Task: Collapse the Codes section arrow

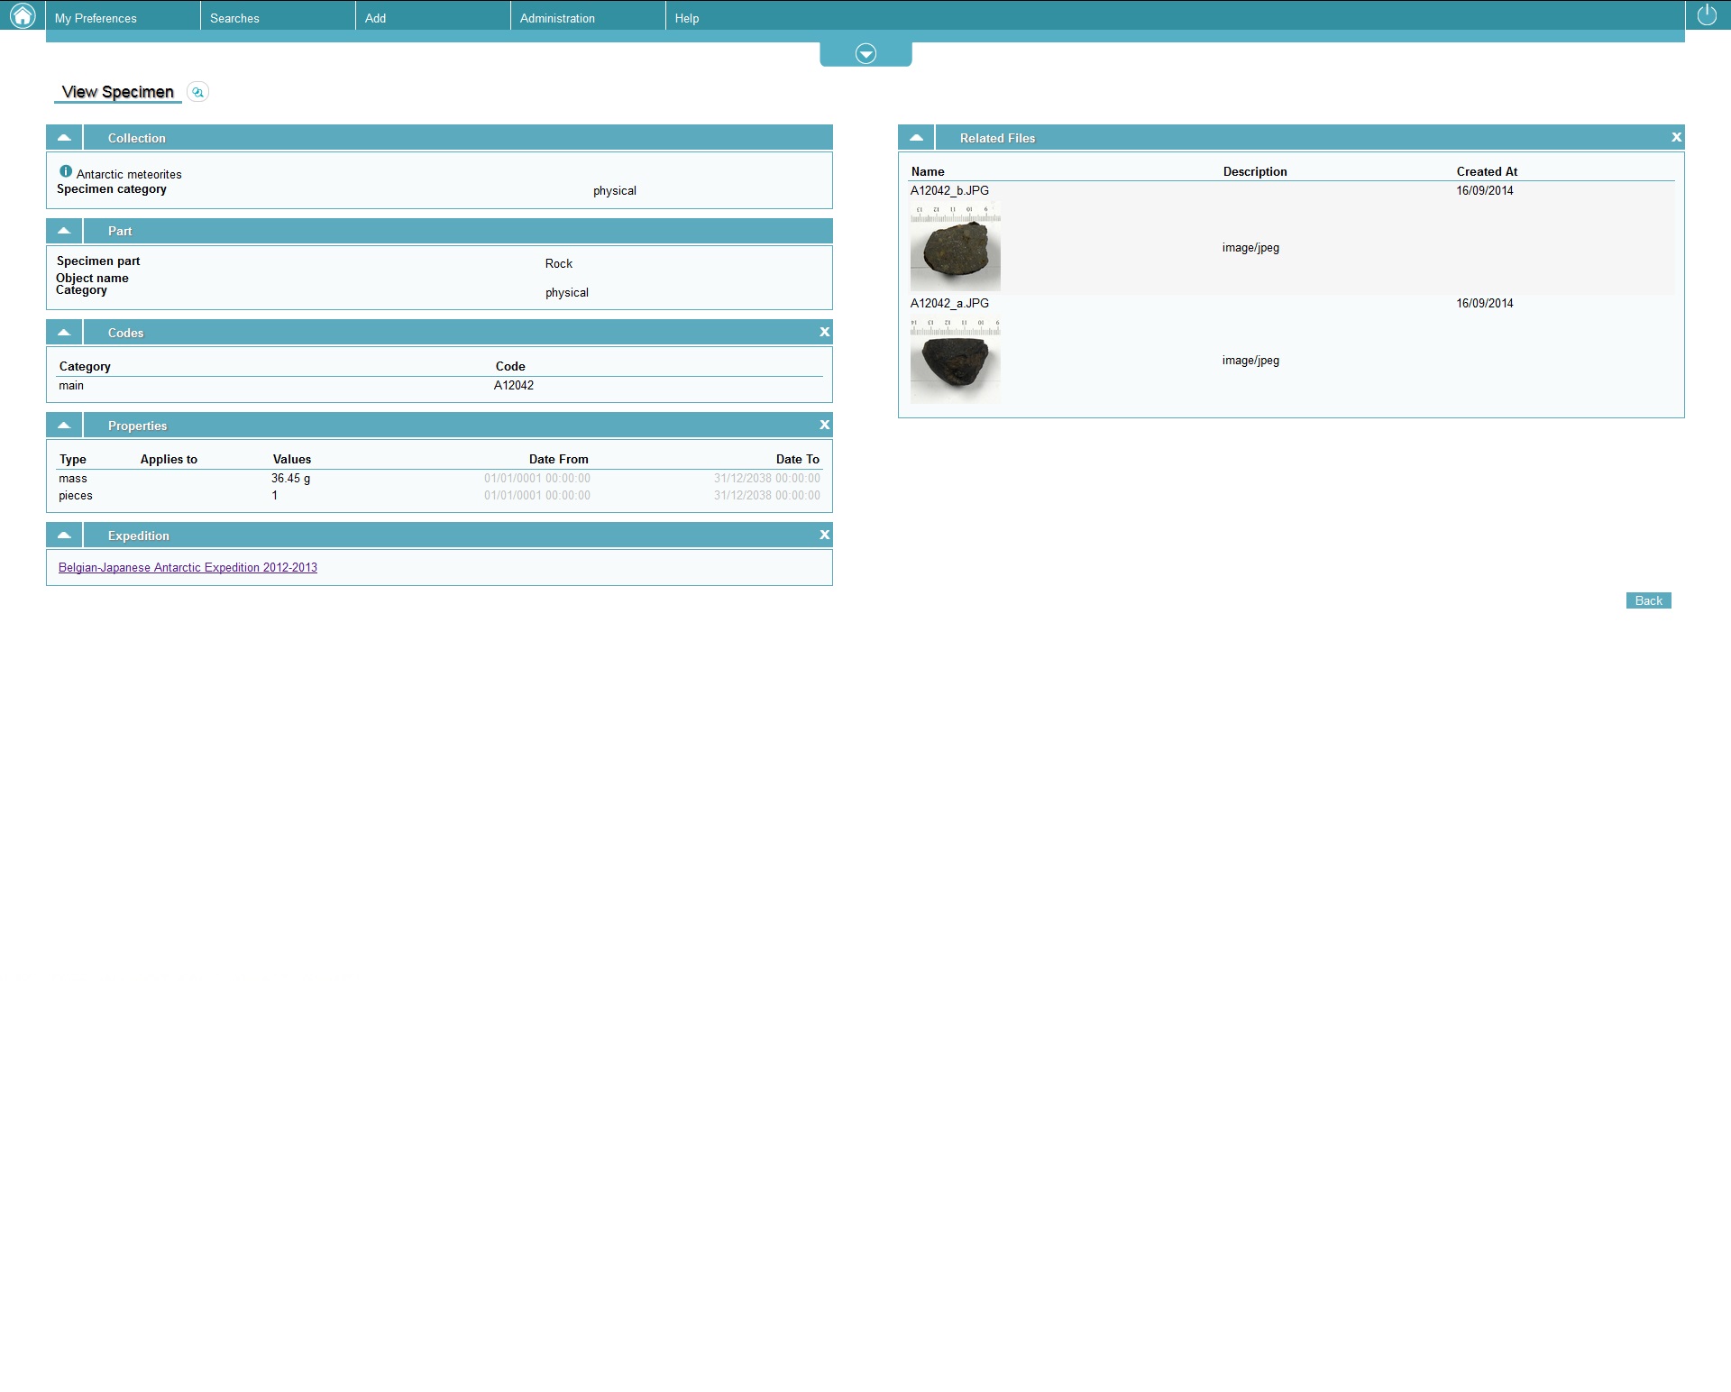Action: 64,333
